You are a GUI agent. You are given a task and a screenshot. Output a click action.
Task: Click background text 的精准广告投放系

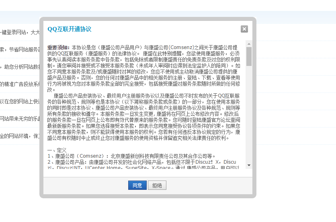tap(20, 84)
